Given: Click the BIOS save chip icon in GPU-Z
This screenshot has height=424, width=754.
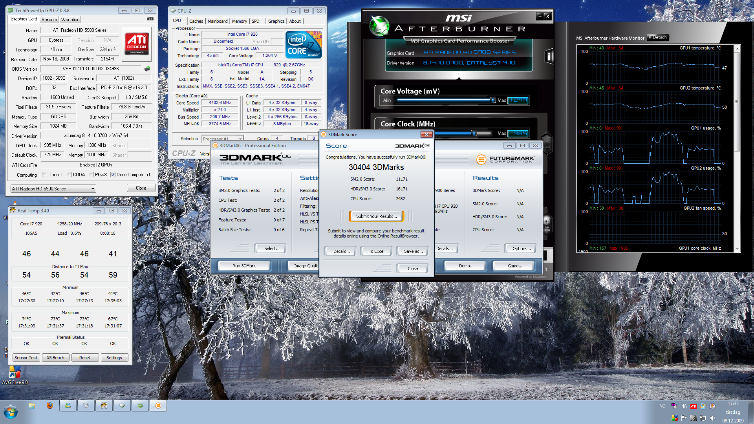Looking at the screenshot, I should pyautogui.click(x=147, y=68).
